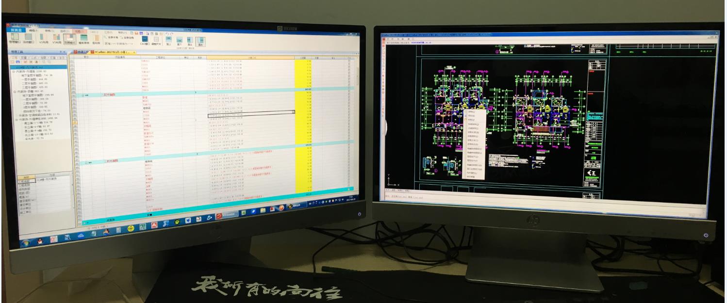Open the red AutoCAD 'A' taskbar icon
Viewport: 727px width, 303px height.
point(154,225)
